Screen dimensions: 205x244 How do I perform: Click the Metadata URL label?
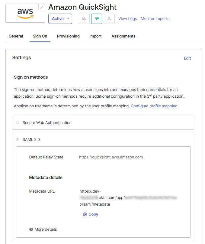pos(42,191)
